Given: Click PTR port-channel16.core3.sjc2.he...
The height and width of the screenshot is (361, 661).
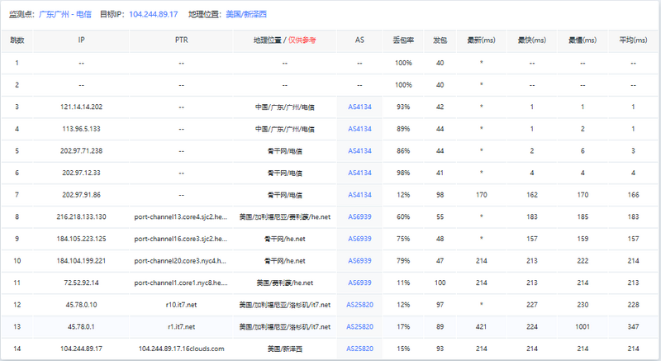Looking at the screenshot, I should point(181,239).
